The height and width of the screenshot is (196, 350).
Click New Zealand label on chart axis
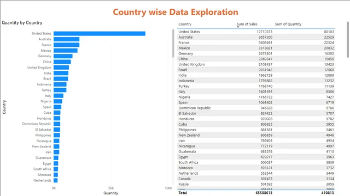[42, 146]
